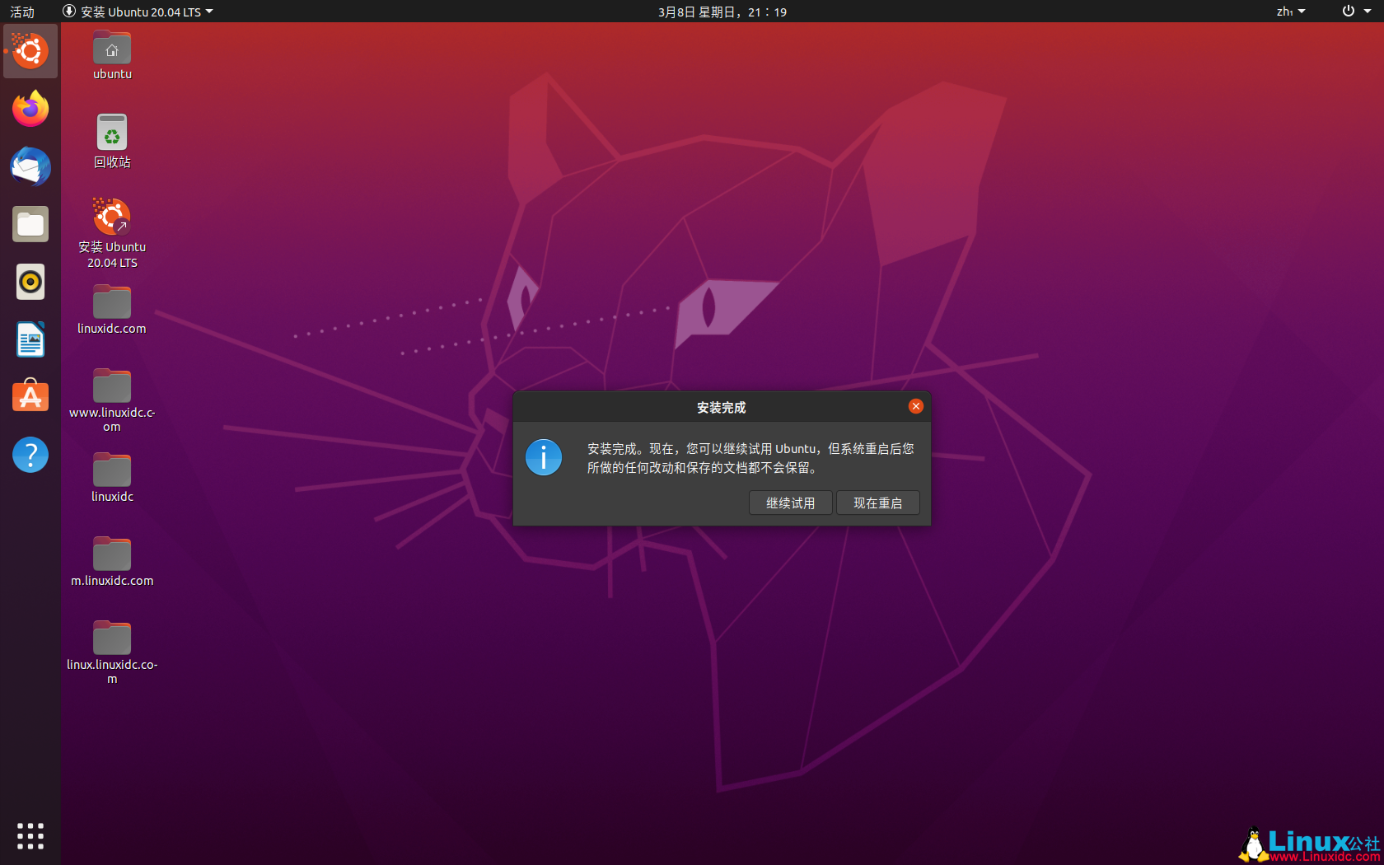Open the 回收站 trash on desktop
Screen dimensions: 1384x865
click(x=111, y=132)
